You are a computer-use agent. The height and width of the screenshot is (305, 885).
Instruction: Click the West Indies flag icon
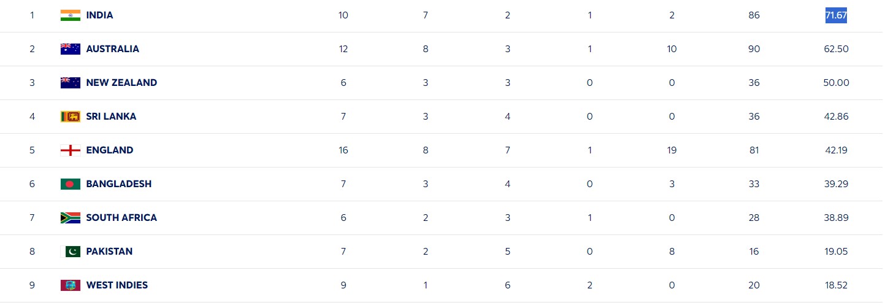click(71, 285)
